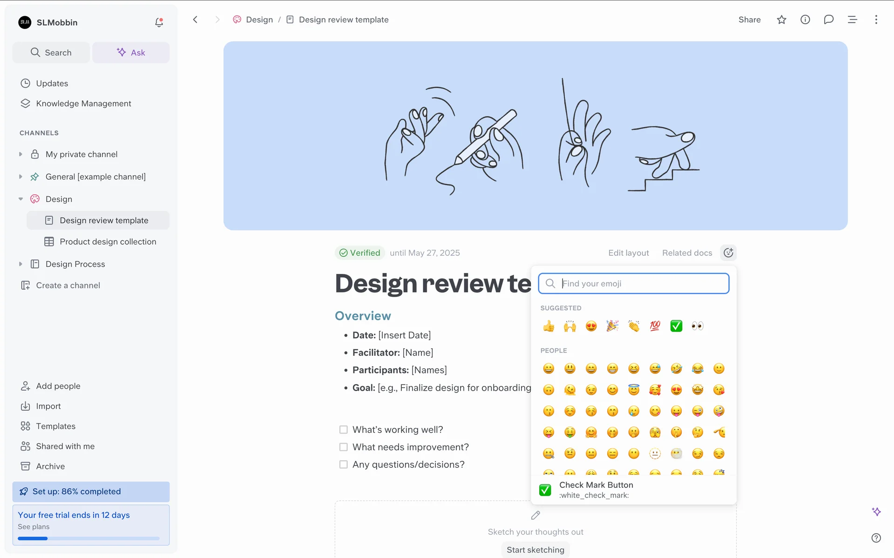The height and width of the screenshot is (558, 894).
Task: Check the "What's working well?" box
Action: click(x=344, y=430)
